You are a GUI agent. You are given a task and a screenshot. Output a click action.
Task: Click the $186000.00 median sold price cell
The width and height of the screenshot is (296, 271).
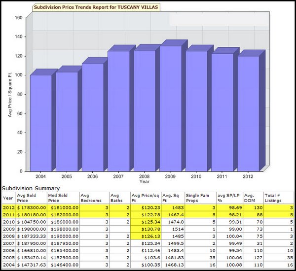[63, 222]
